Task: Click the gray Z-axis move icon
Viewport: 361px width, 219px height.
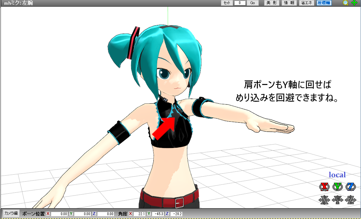Action: tap(351, 200)
